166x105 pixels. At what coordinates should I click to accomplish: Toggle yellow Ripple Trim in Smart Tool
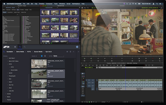tap(83, 82)
